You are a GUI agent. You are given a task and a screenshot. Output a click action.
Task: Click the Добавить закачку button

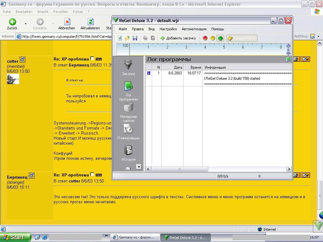pos(178,38)
